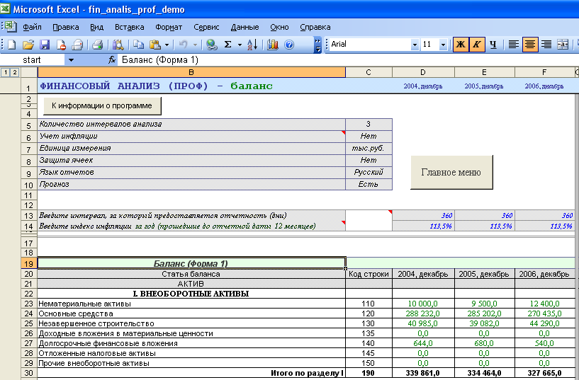Click outline level 2 button

(x=14, y=73)
